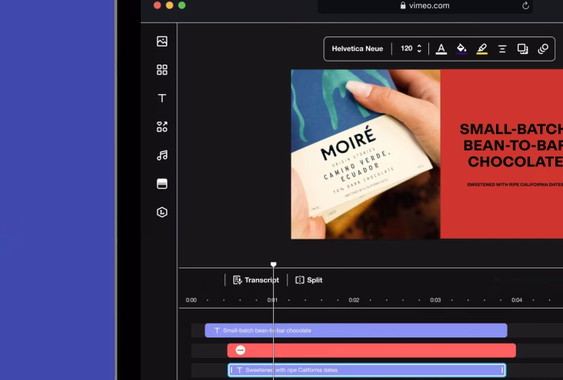Open the graphics and stickers panel
The image size is (563, 380).
click(x=162, y=127)
